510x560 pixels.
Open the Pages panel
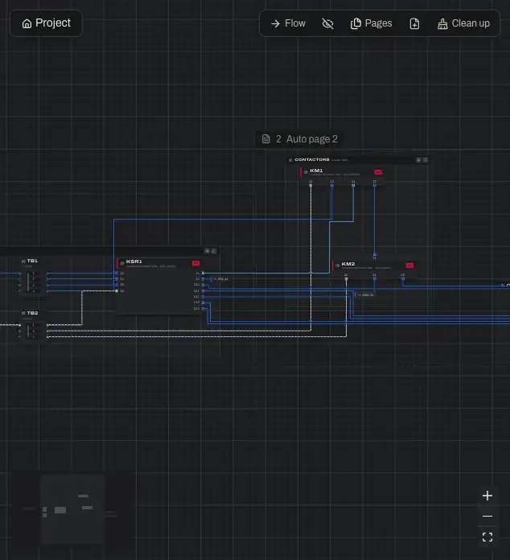(371, 23)
